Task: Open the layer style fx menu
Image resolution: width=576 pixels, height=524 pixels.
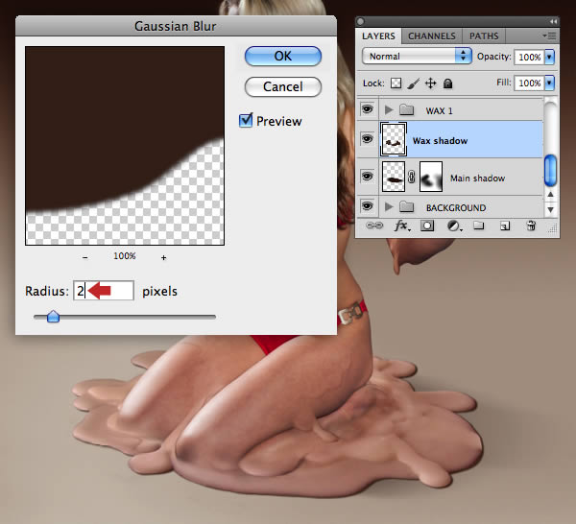Action: pos(402,226)
